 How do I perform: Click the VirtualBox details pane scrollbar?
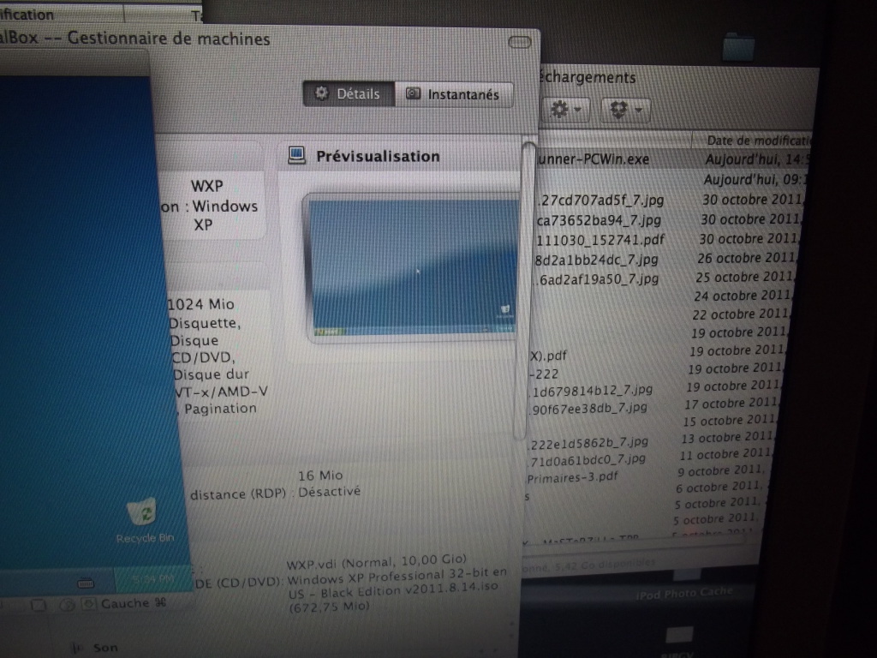(x=524, y=290)
